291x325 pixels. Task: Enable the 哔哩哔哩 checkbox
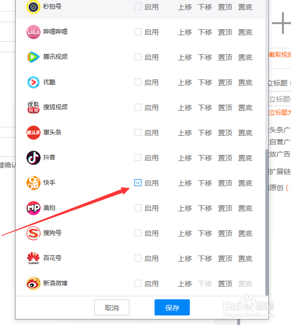[138, 32]
